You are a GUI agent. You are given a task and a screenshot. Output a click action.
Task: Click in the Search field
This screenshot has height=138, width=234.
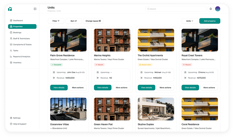pos(176,9)
